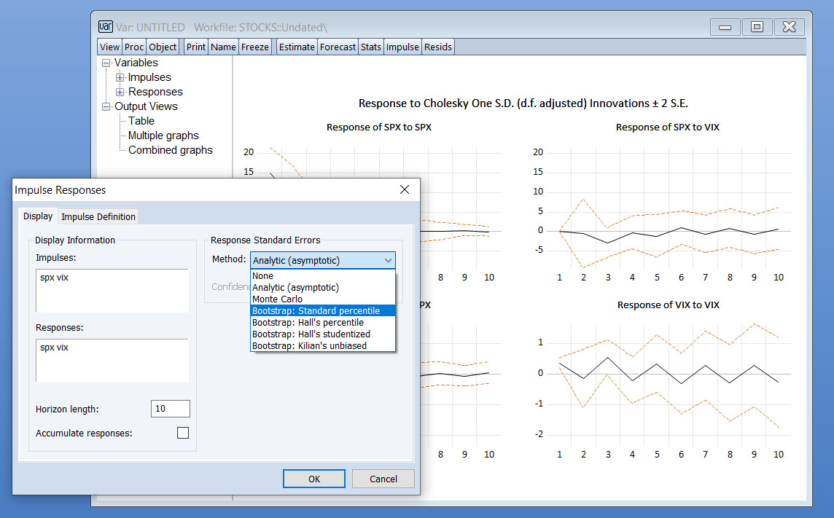834x518 pixels.
Task: Toggle the Accumulate responses checkbox
Action: (x=183, y=433)
